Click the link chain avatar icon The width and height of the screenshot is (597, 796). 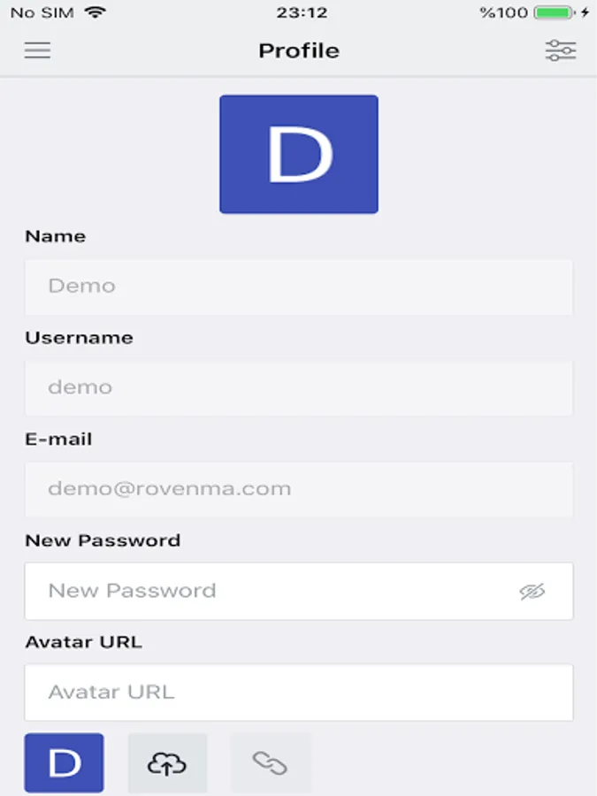click(x=270, y=763)
